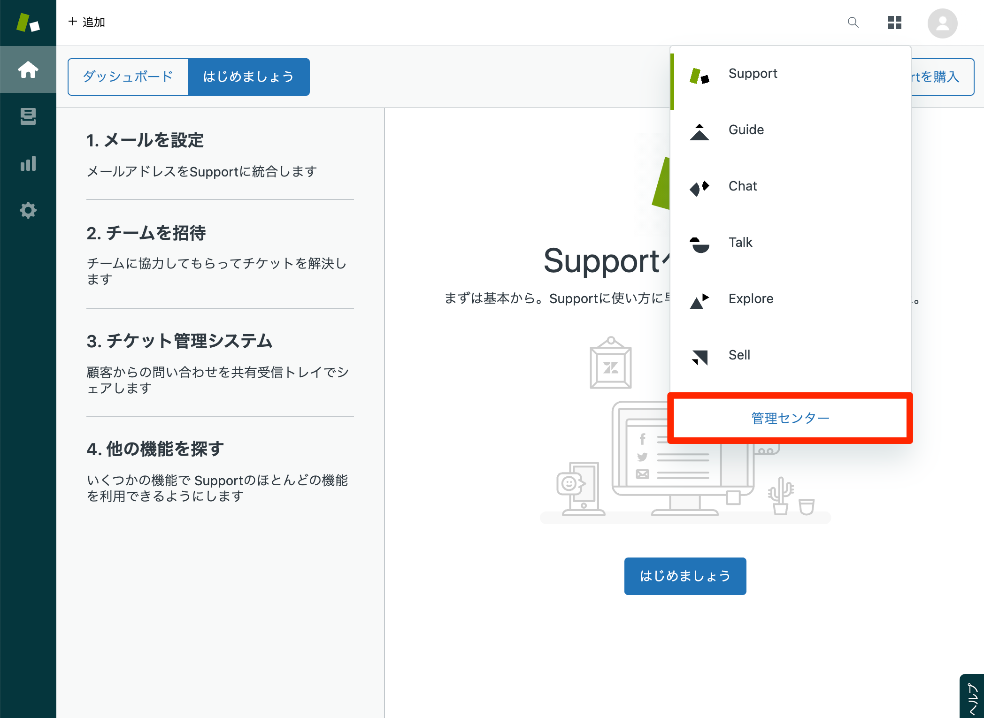Open the Admin gear settings icon

click(28, 210)
